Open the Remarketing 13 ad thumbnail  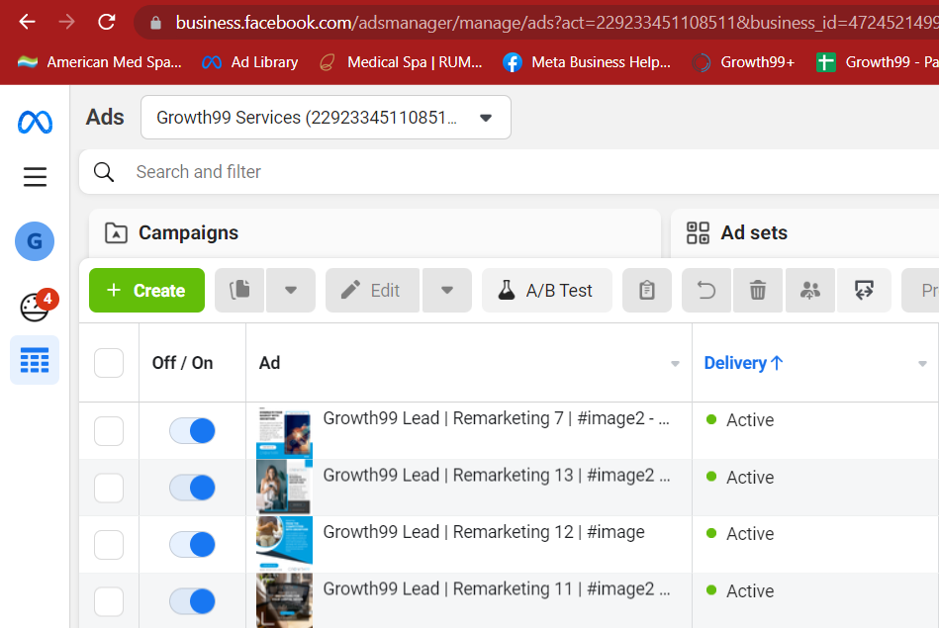(x=284, y=487)
